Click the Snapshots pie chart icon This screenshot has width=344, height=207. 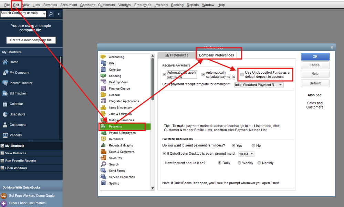5,114
